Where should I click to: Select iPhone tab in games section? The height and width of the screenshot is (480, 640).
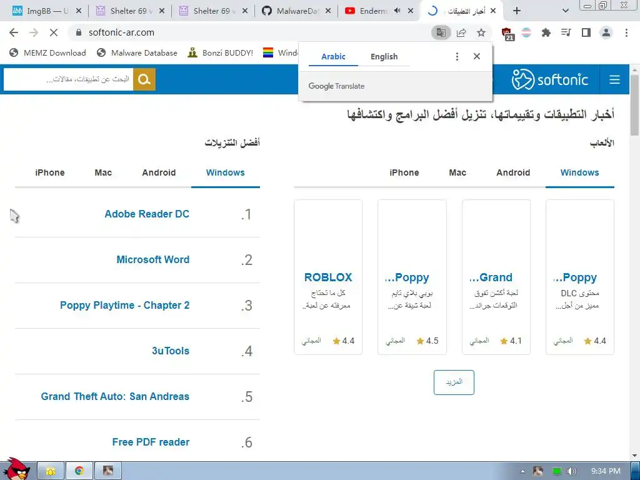click(x=404, y=172)
